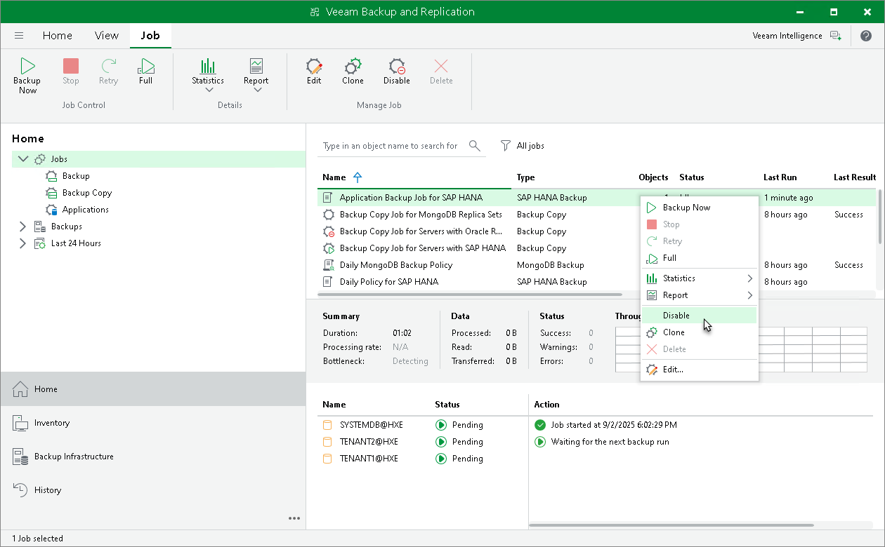The height and width of the screenshot is (547, 885).
Task: Expand the Backups tree node
Action: pos(21,226)
